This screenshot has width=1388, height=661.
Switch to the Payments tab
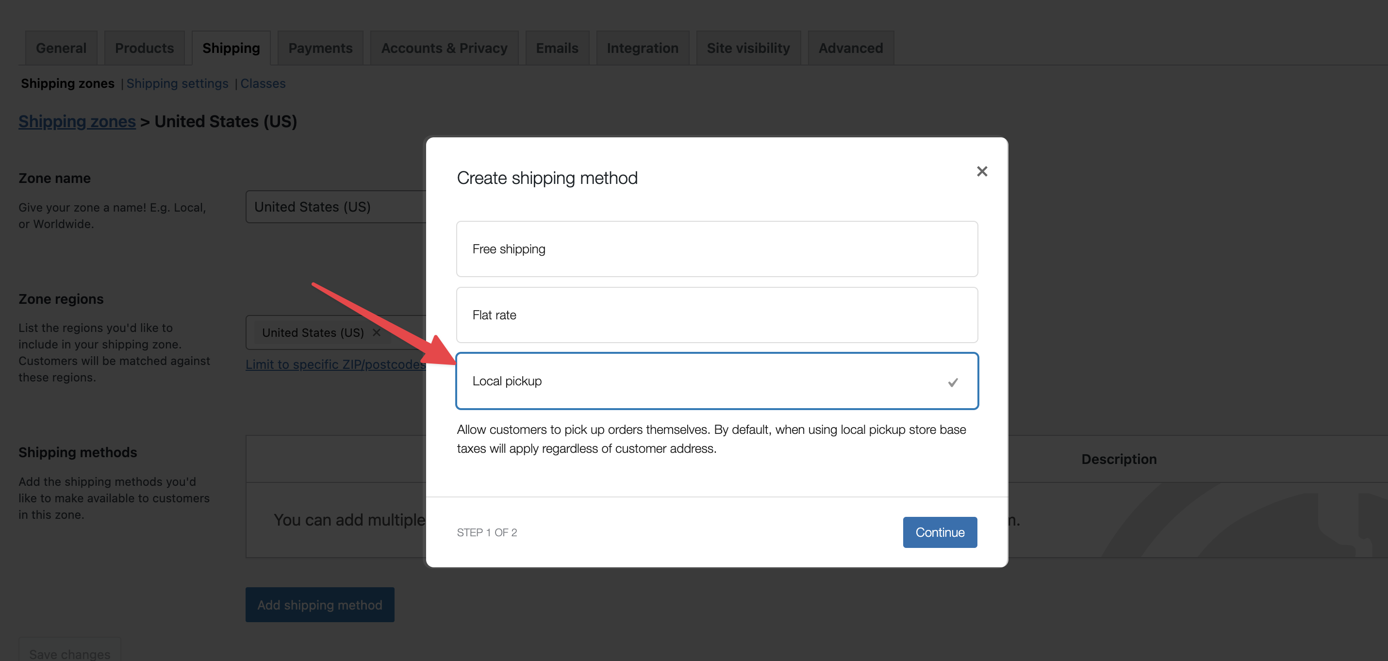coord(319,48)
